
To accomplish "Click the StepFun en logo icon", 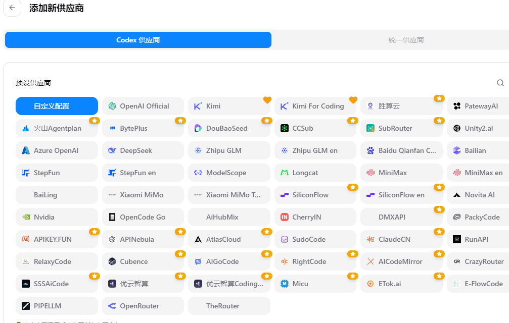I will [112, 173].
